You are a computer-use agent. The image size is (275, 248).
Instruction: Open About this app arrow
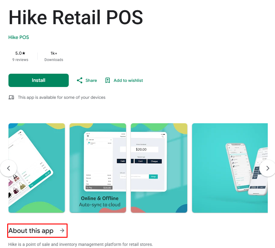[x=62, y=230]
